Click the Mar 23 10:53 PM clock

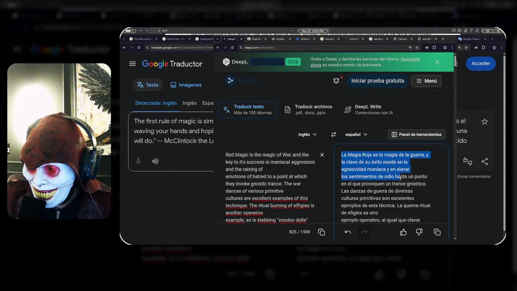pyautogui.click(x=312, y=31)
